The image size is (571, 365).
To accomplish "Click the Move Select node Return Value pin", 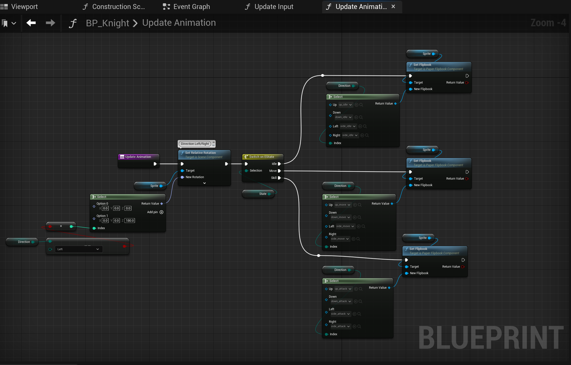I will click(392, 204).
